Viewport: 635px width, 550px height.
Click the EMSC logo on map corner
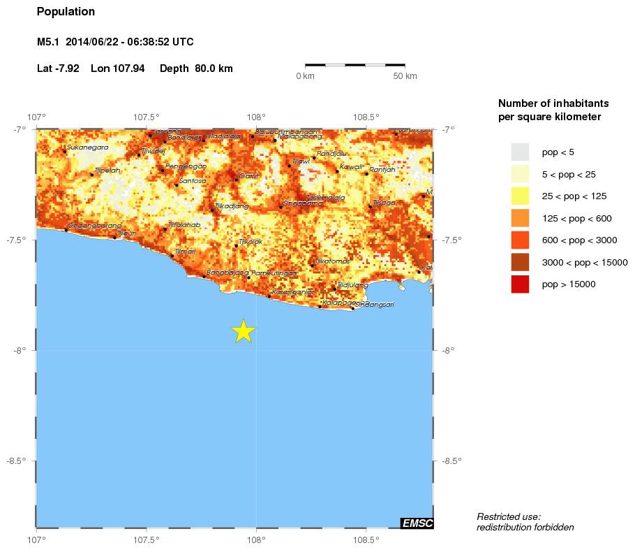[417, 523]
